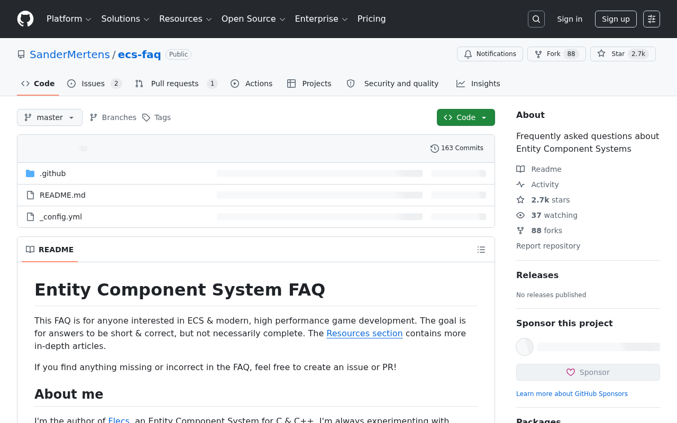Click the README.md file icon
This screenshot has height=423, width=677.
pyautogui.click(x=30, y=195)
